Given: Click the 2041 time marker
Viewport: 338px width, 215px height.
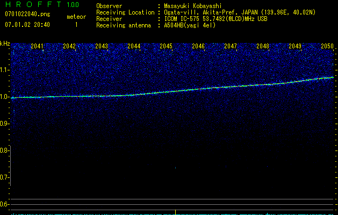Looking at the screenshot, I should 37,46.
